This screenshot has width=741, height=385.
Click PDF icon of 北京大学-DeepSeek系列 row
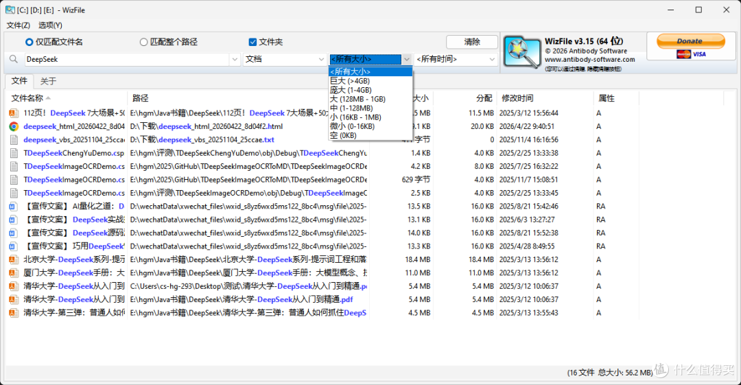14,259
